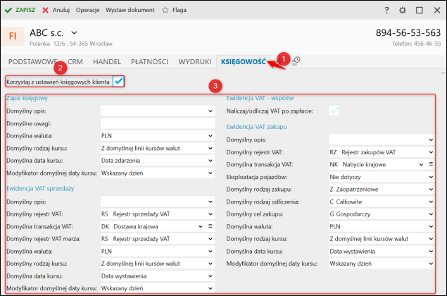This screenshot has width=447, height=296.
Task: Click the Anuluj button
Action: (x=56, y=11)
